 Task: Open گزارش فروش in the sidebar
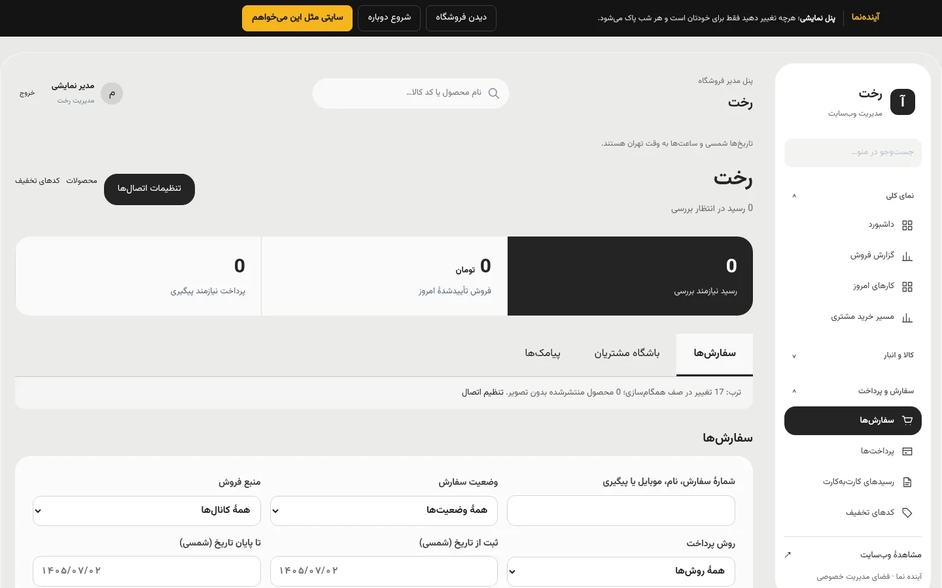coord(853,256)
